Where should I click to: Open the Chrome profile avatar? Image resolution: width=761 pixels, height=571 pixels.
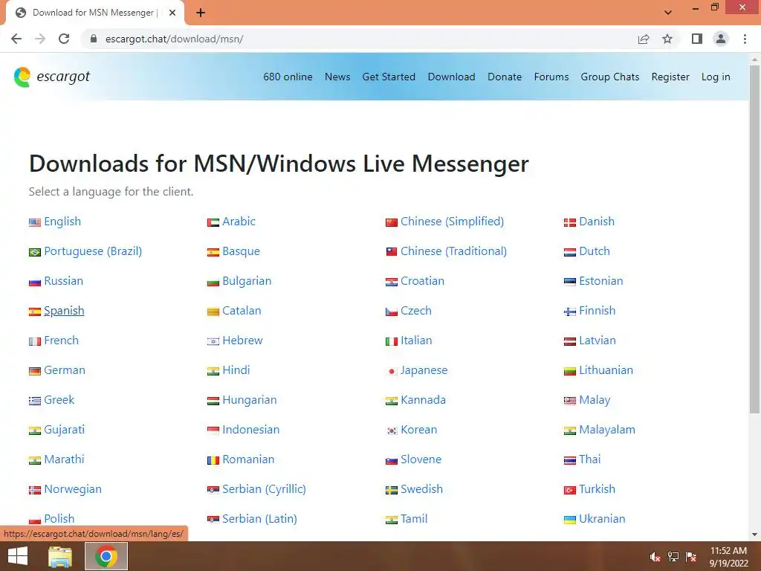point(721,39)
